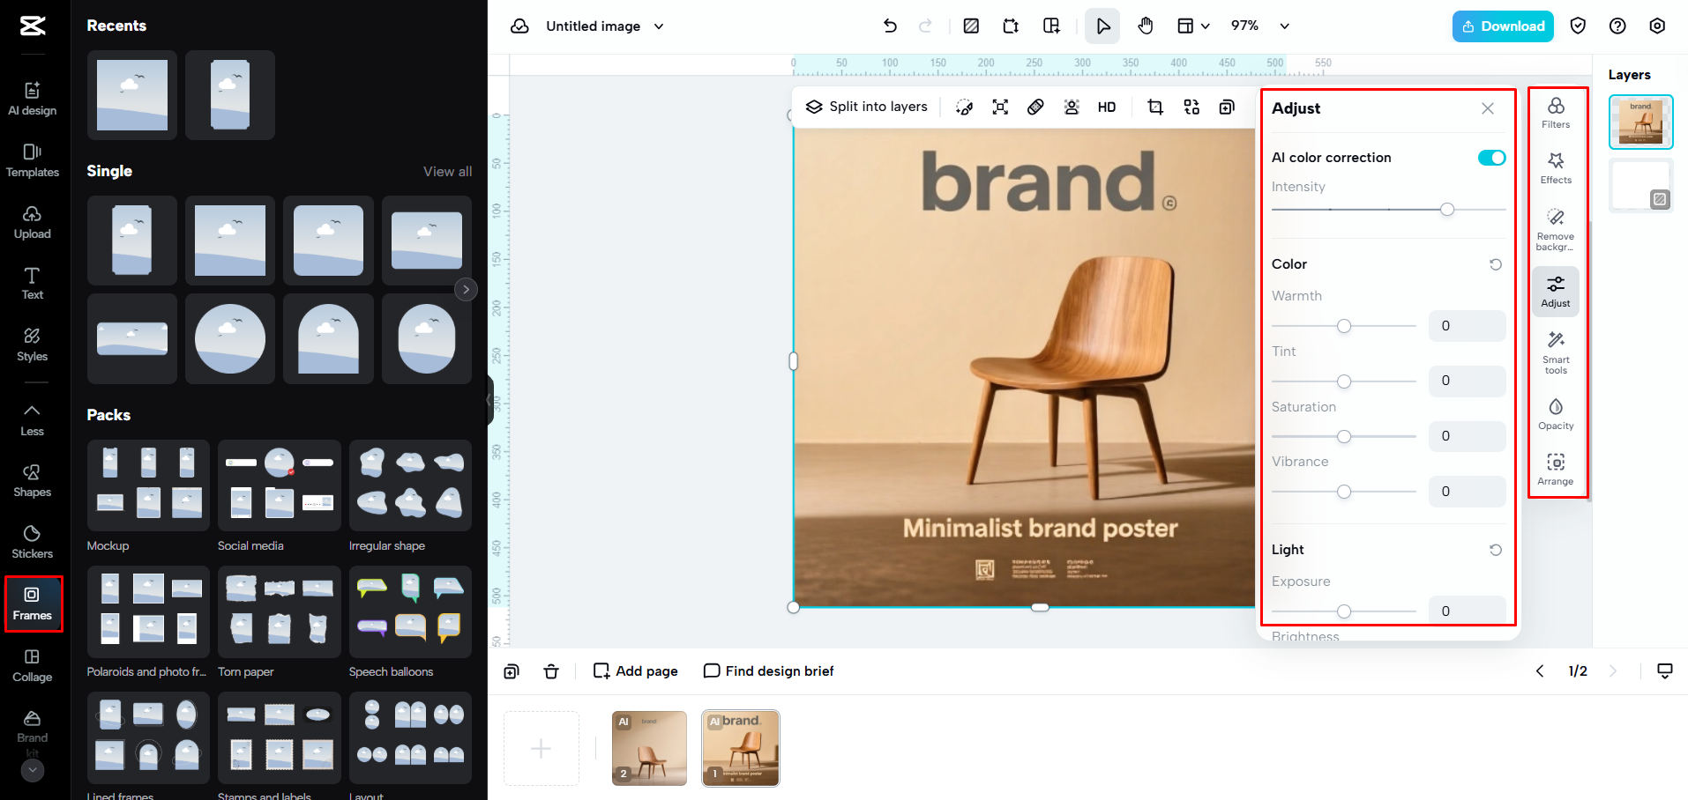This screenshot has width=1688, height=800.
Task: Click the Tint value input field
Action: pyautogui.click(x=1467, y=381)
